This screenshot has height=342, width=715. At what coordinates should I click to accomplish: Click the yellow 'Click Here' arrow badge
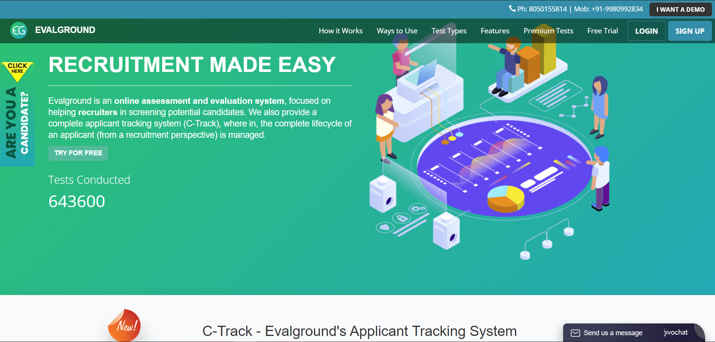coord(17,72)
